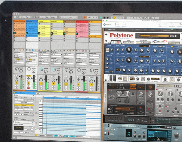
Task: Arm recording on track 5
Action: click(66, 89)
